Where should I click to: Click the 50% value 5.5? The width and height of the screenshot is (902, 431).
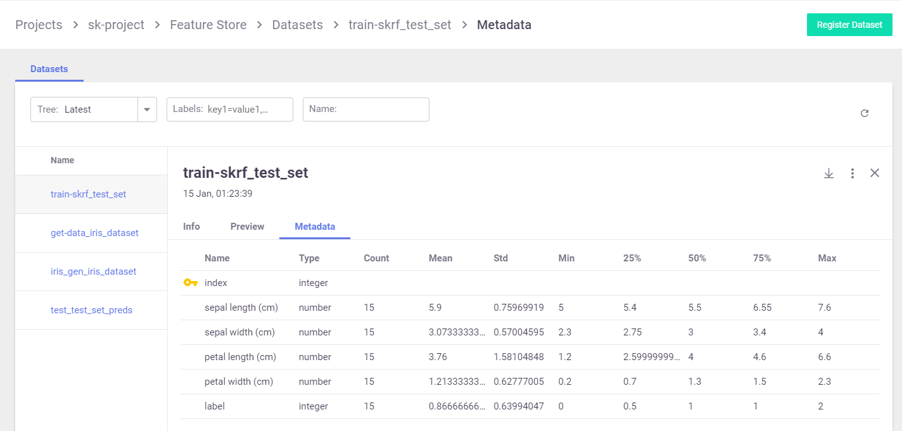(695, 308)
